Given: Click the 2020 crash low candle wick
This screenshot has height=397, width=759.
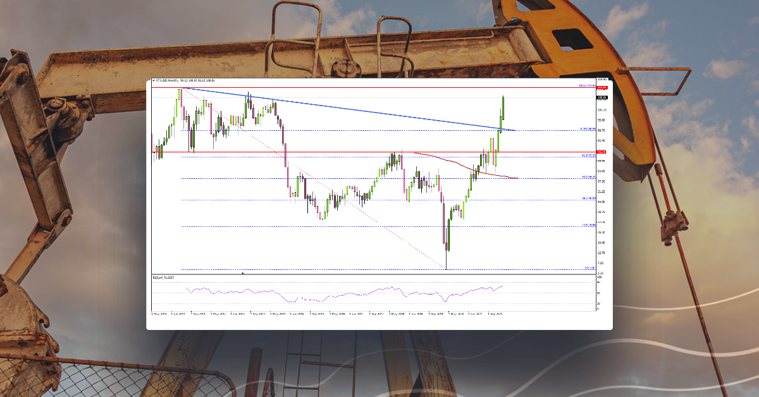Looking at the screenshot, I should (x=445, y=259).
